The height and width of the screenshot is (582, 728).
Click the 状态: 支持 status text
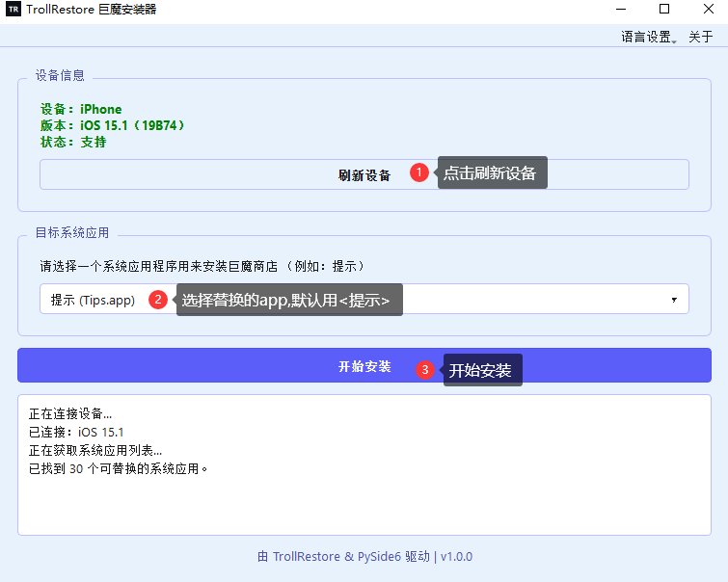point(73,142)
